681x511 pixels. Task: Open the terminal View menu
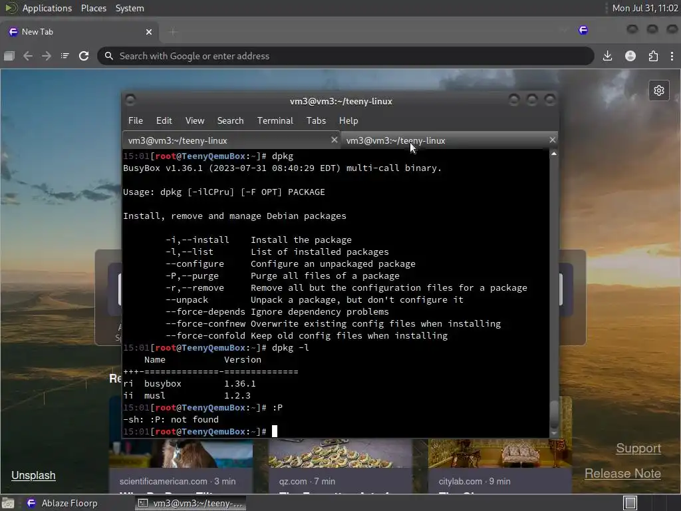click(x=195, y=121)
